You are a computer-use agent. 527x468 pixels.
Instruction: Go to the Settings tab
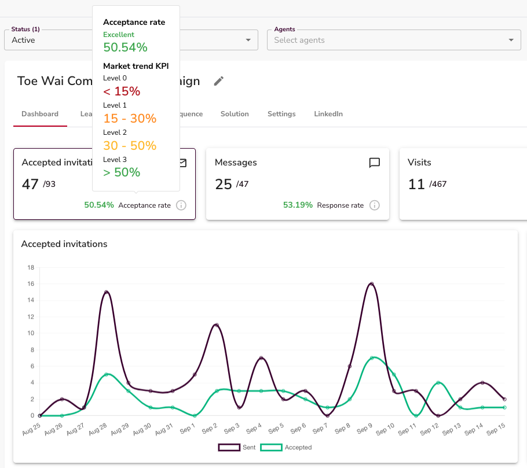point(281,114)
